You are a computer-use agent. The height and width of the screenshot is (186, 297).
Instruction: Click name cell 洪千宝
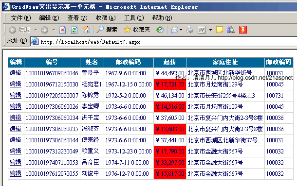[x=92, y=118]
